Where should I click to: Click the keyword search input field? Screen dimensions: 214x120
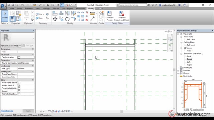133,5
